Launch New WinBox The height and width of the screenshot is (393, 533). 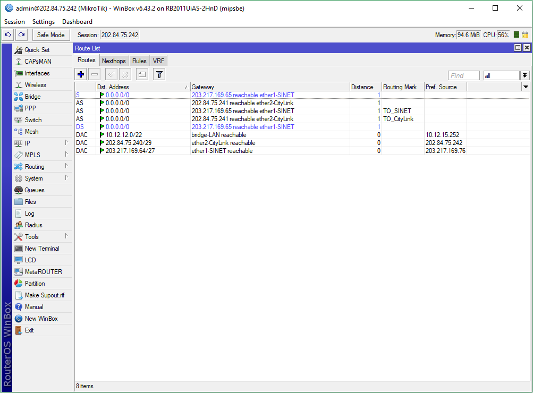click(x=43, y=319)
